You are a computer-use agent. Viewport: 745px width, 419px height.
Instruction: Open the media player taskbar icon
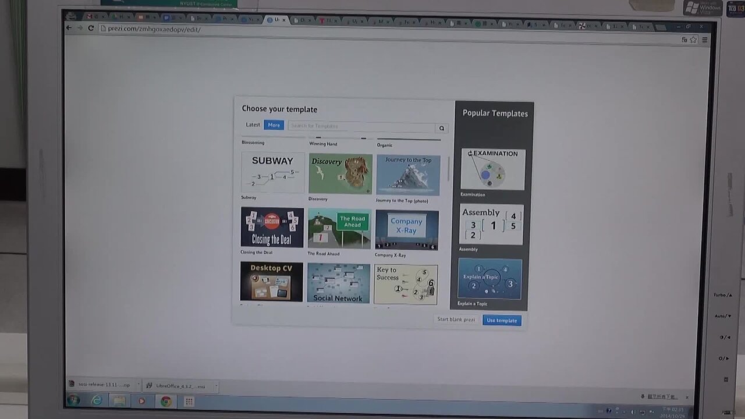coord(142,401)
